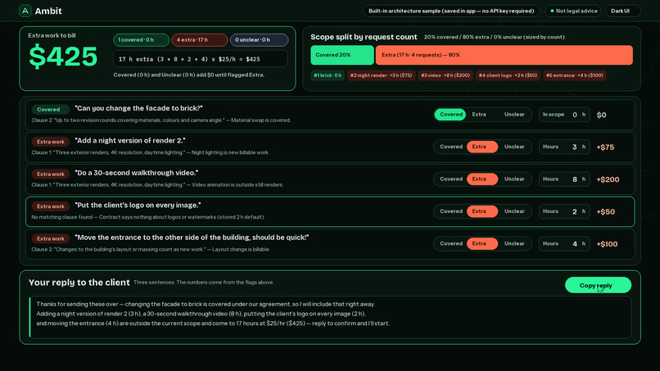The height and width of the screenshot is (371, 660).
Task: Mark the brick facade request as Covered
Action: coord(450,115)
